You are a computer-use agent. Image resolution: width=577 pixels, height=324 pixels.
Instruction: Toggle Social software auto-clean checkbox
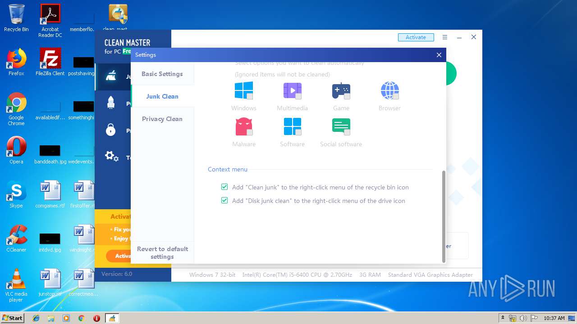coord(347,132)
